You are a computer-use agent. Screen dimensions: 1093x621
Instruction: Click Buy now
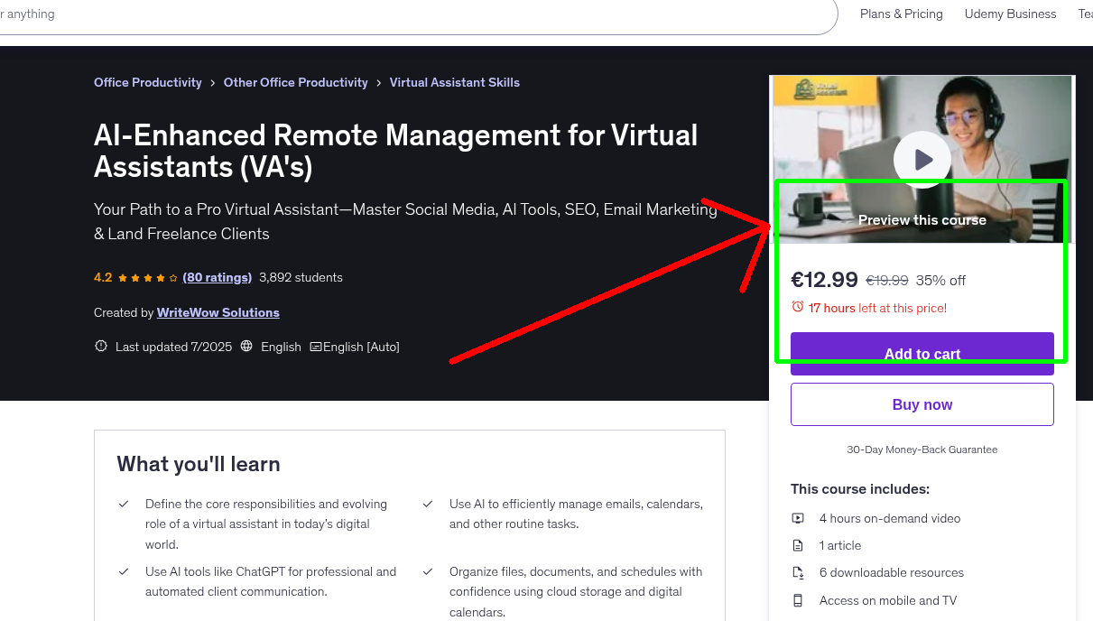point(922,403)
